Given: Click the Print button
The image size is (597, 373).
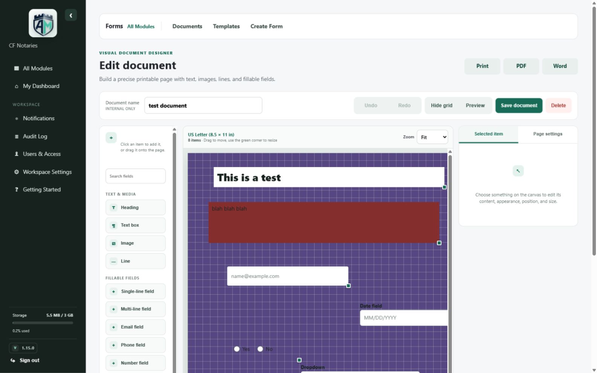Looking at the screenshot, I should [x=482, y=66].
